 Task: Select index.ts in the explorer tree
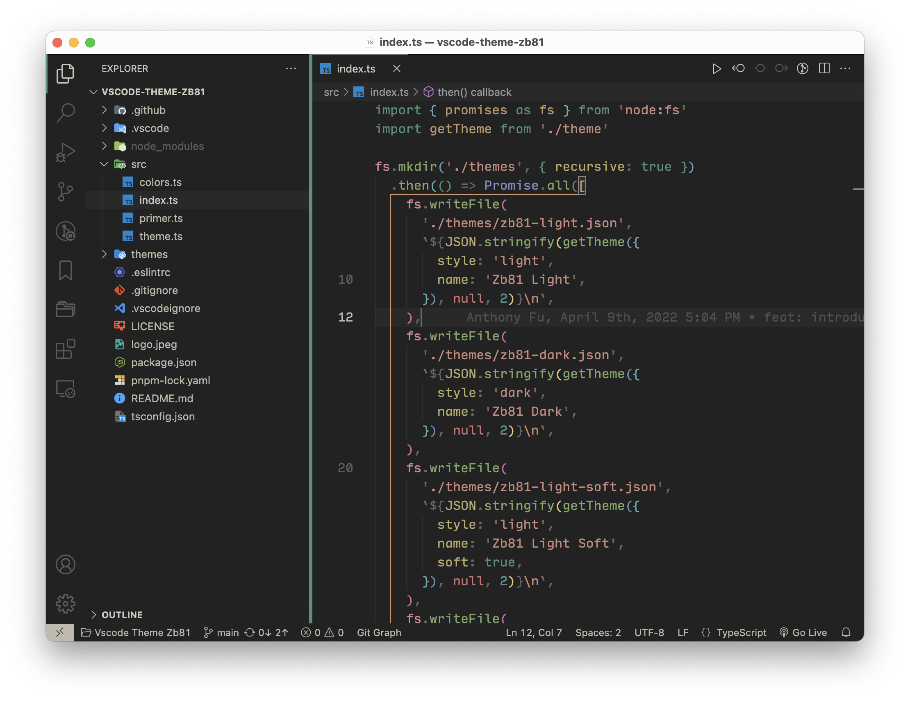(x=197, y=200)
